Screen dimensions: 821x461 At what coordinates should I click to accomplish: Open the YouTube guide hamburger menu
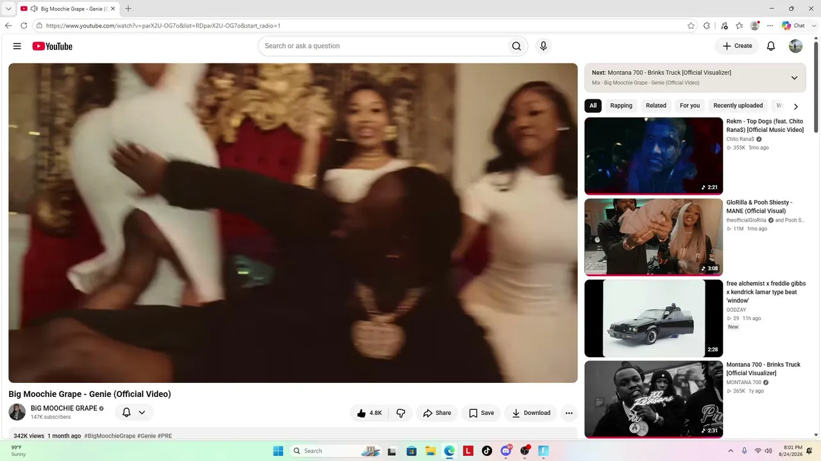pos(17,46)
